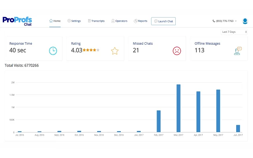Screen dimensions: 253x158
Task: Click the phone handset icon
Action: click(x=214, y=21)
